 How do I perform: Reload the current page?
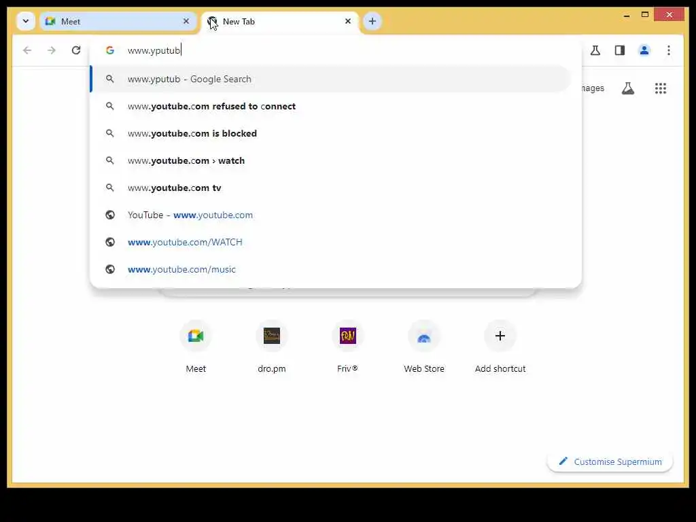point(76,50)
